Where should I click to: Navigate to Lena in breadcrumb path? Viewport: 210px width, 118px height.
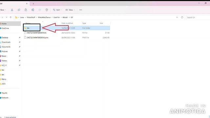click(x=22, y=17)
